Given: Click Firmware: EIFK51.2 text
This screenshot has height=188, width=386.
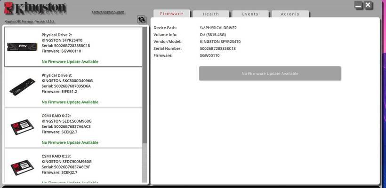Looking at the screenshot, I should click(x=59, y=92).
